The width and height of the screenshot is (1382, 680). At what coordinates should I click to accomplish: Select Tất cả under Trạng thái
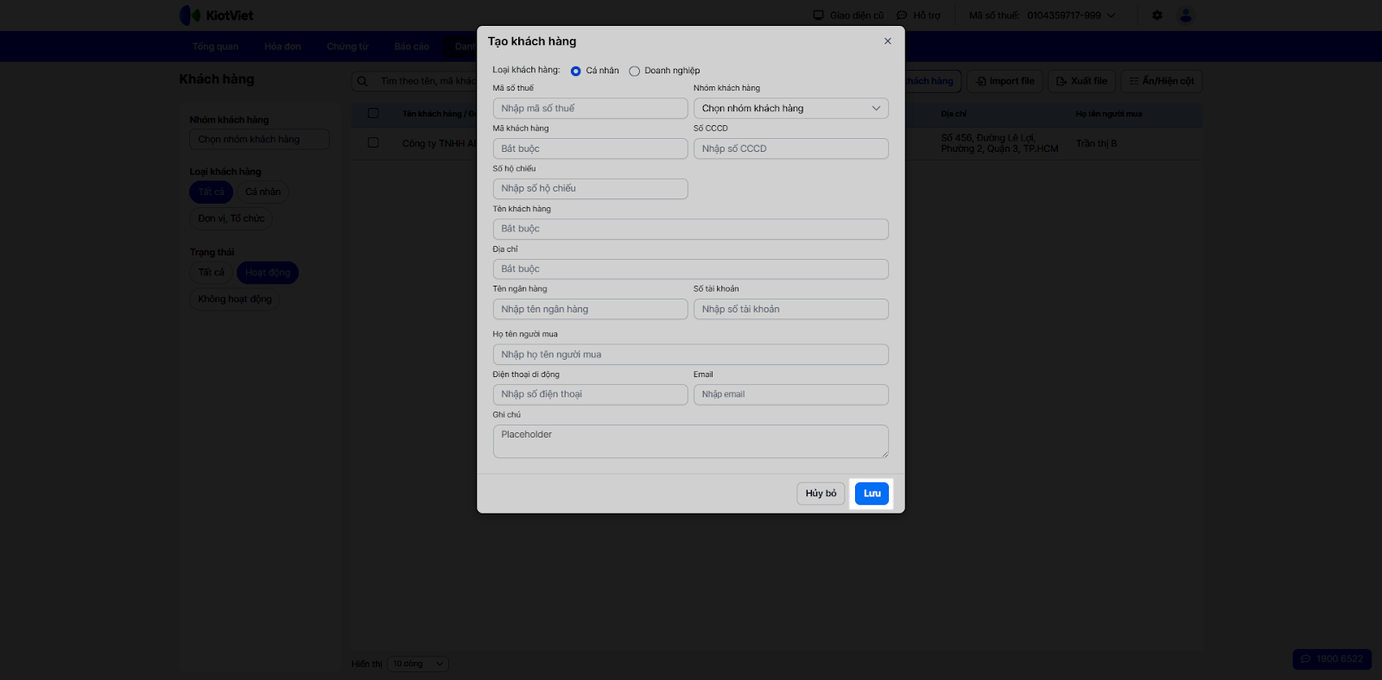[211, 273]
